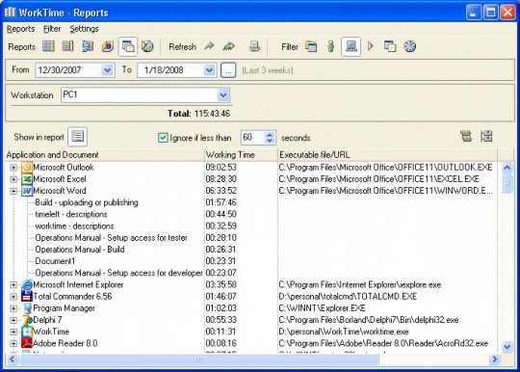Viewport: 520px width, 372px height.
Task: Click the Show in report list button
Action: (78, 137)
